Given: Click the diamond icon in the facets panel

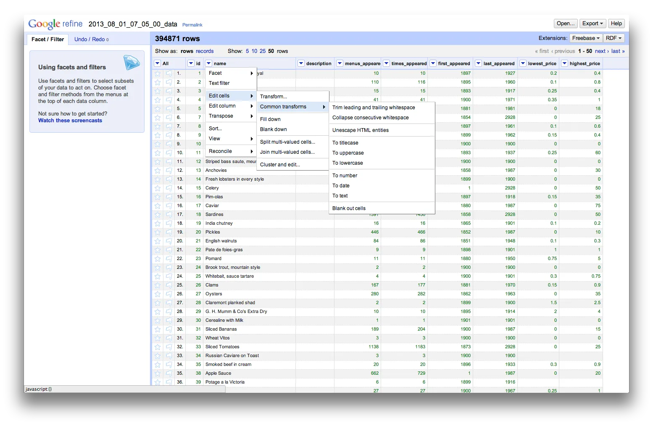Looking at the screenshot, I should click(132, 63).
